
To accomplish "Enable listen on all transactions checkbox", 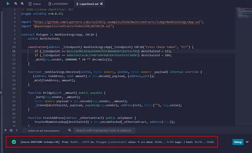I will click(24, 130).
